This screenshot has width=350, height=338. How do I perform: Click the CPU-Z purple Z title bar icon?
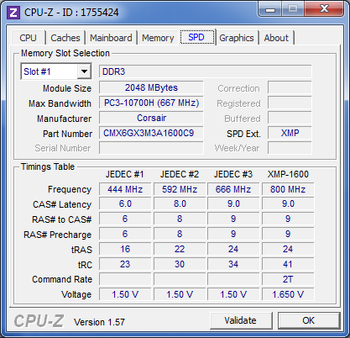[13, 13]
